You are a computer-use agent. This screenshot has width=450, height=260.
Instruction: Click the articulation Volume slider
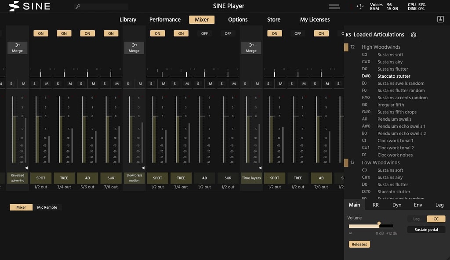pyautogui.click(x=371, y=226)
